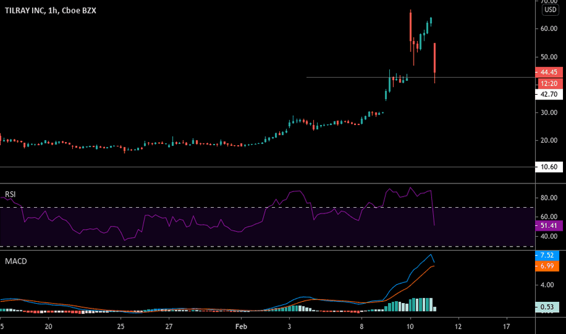
Task: Select the 42.70 price label
Action: click(x=548, y=94)
